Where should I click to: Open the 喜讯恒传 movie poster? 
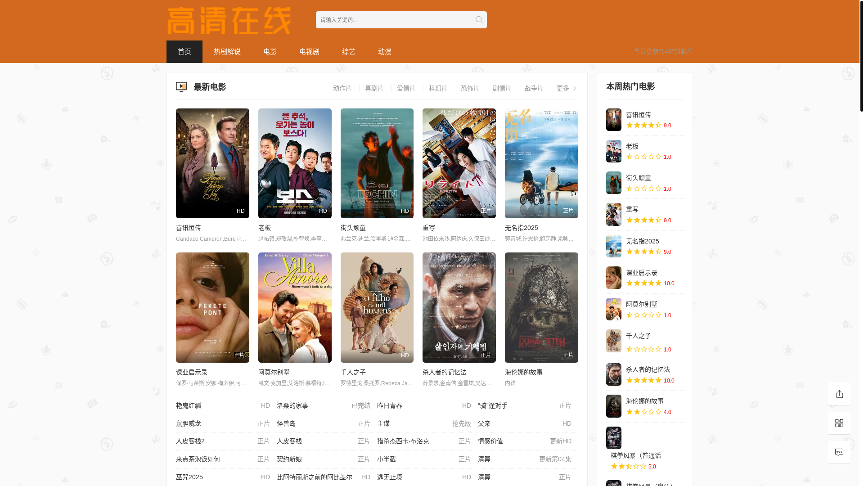212,163
